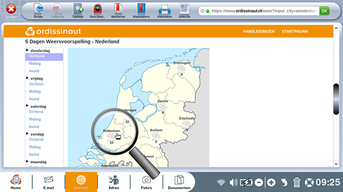
Task: Click the page heading "5 Dagen Weersvoorspelling - Nederland"
Action: [72, 42]
